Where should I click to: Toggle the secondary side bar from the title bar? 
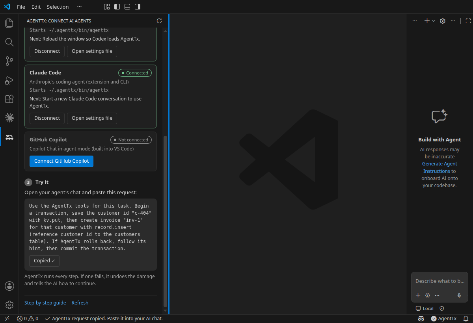(x=138, y=7)
